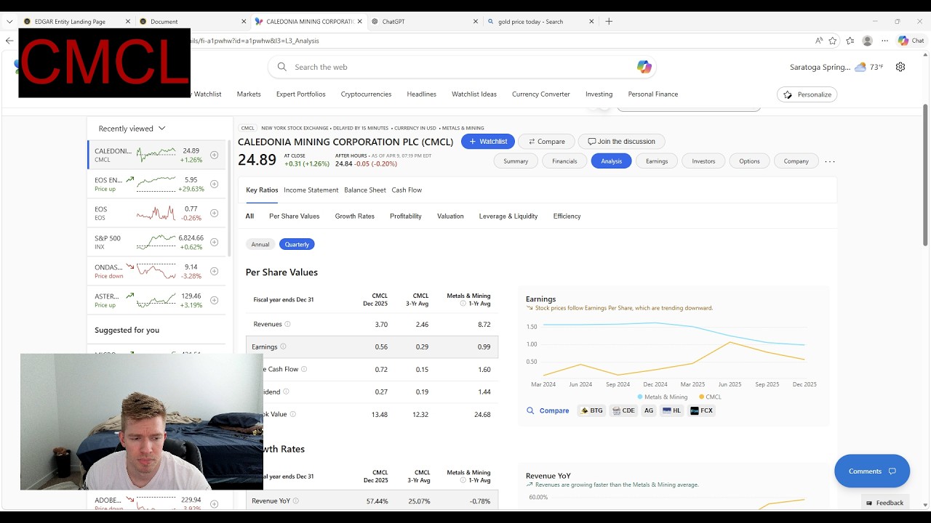931x523 pixels.
Task: Add HL ticker to comparison
Action: (x=672, y=410)
